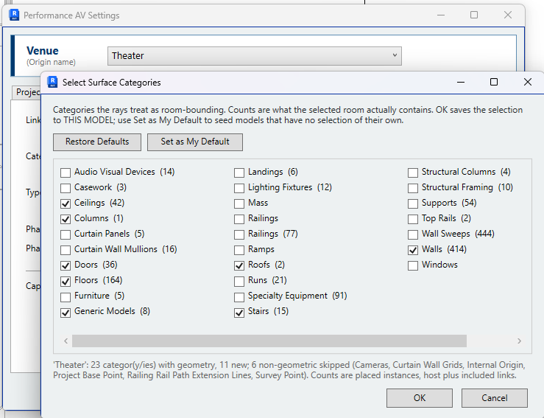Click the Restore Defaults button

click(97, 142)
